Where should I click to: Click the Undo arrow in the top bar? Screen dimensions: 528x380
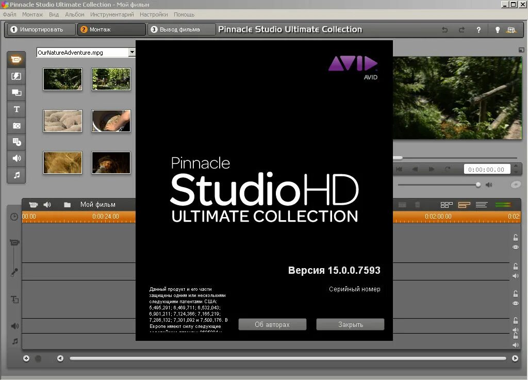tap(444, 29)
